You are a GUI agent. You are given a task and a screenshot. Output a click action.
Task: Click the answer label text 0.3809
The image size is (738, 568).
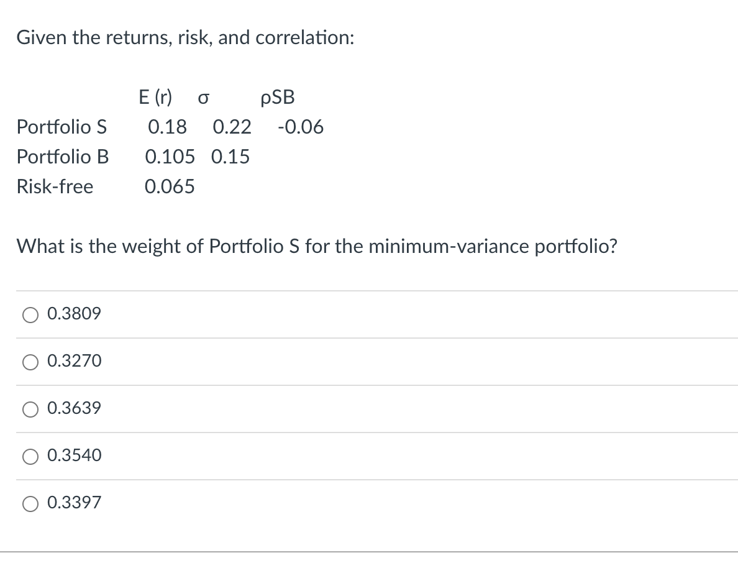[74, 314]
